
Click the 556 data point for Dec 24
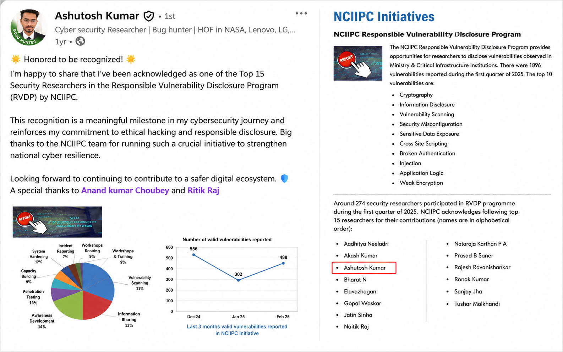(193, 254)
